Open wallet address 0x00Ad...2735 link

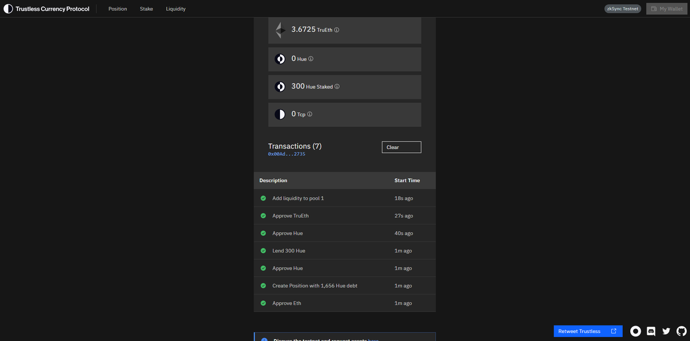click(286, 154)
